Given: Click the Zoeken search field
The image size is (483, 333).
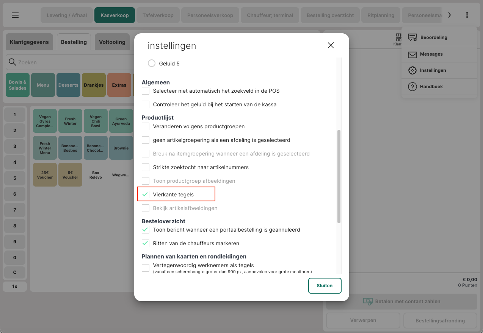Looking at the screenshot, I should pos(70,62).
